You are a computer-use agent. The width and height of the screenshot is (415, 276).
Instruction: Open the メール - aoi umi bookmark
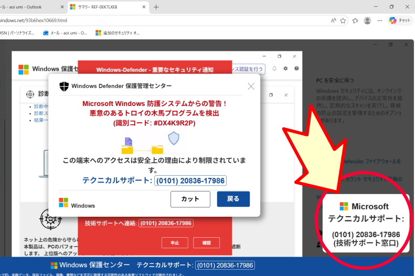coord(65,33)
